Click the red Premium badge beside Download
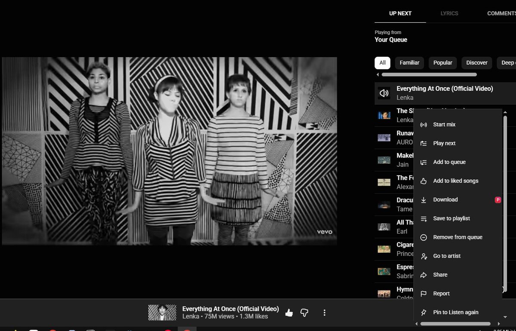Screen dimensions: 516x331 [x=498, y=200]
